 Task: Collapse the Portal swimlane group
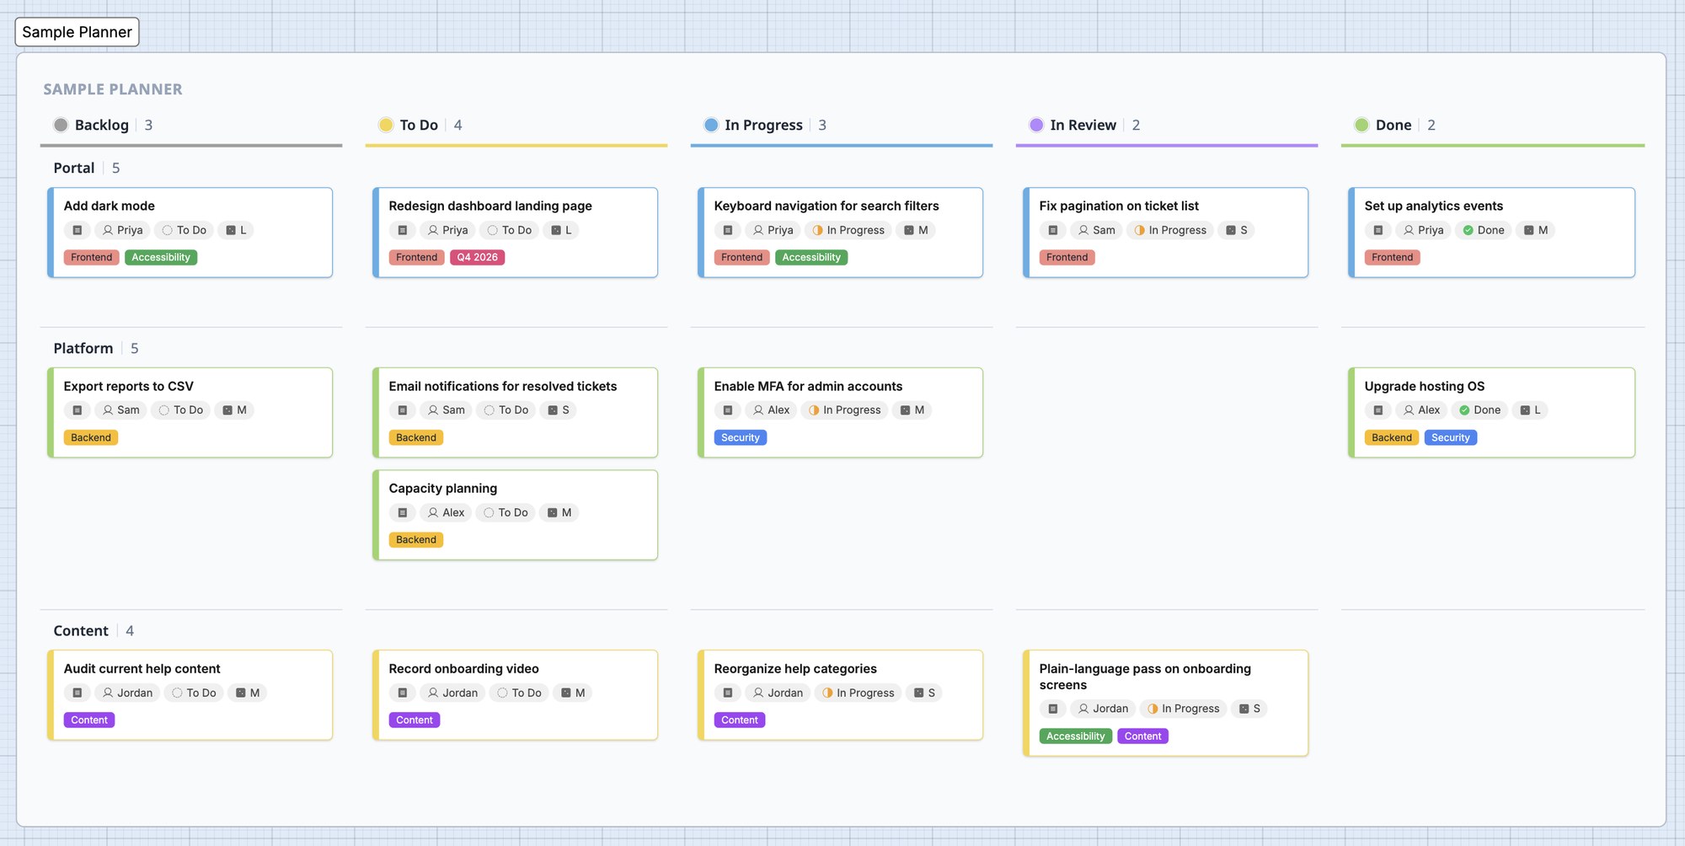(x=74, y=168)
